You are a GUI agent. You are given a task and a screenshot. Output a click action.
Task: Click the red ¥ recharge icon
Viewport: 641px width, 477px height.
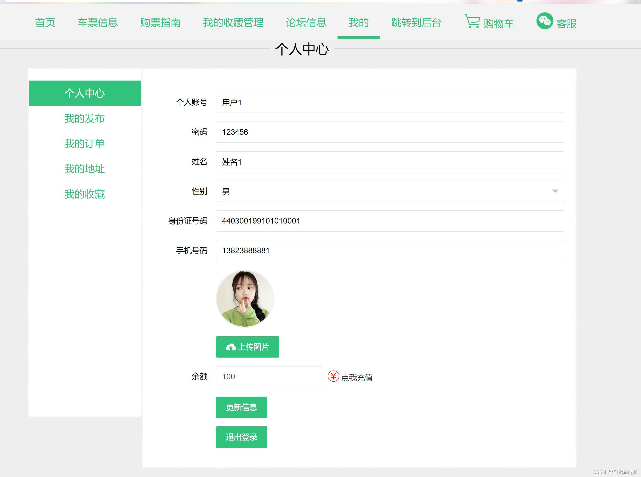334,376
